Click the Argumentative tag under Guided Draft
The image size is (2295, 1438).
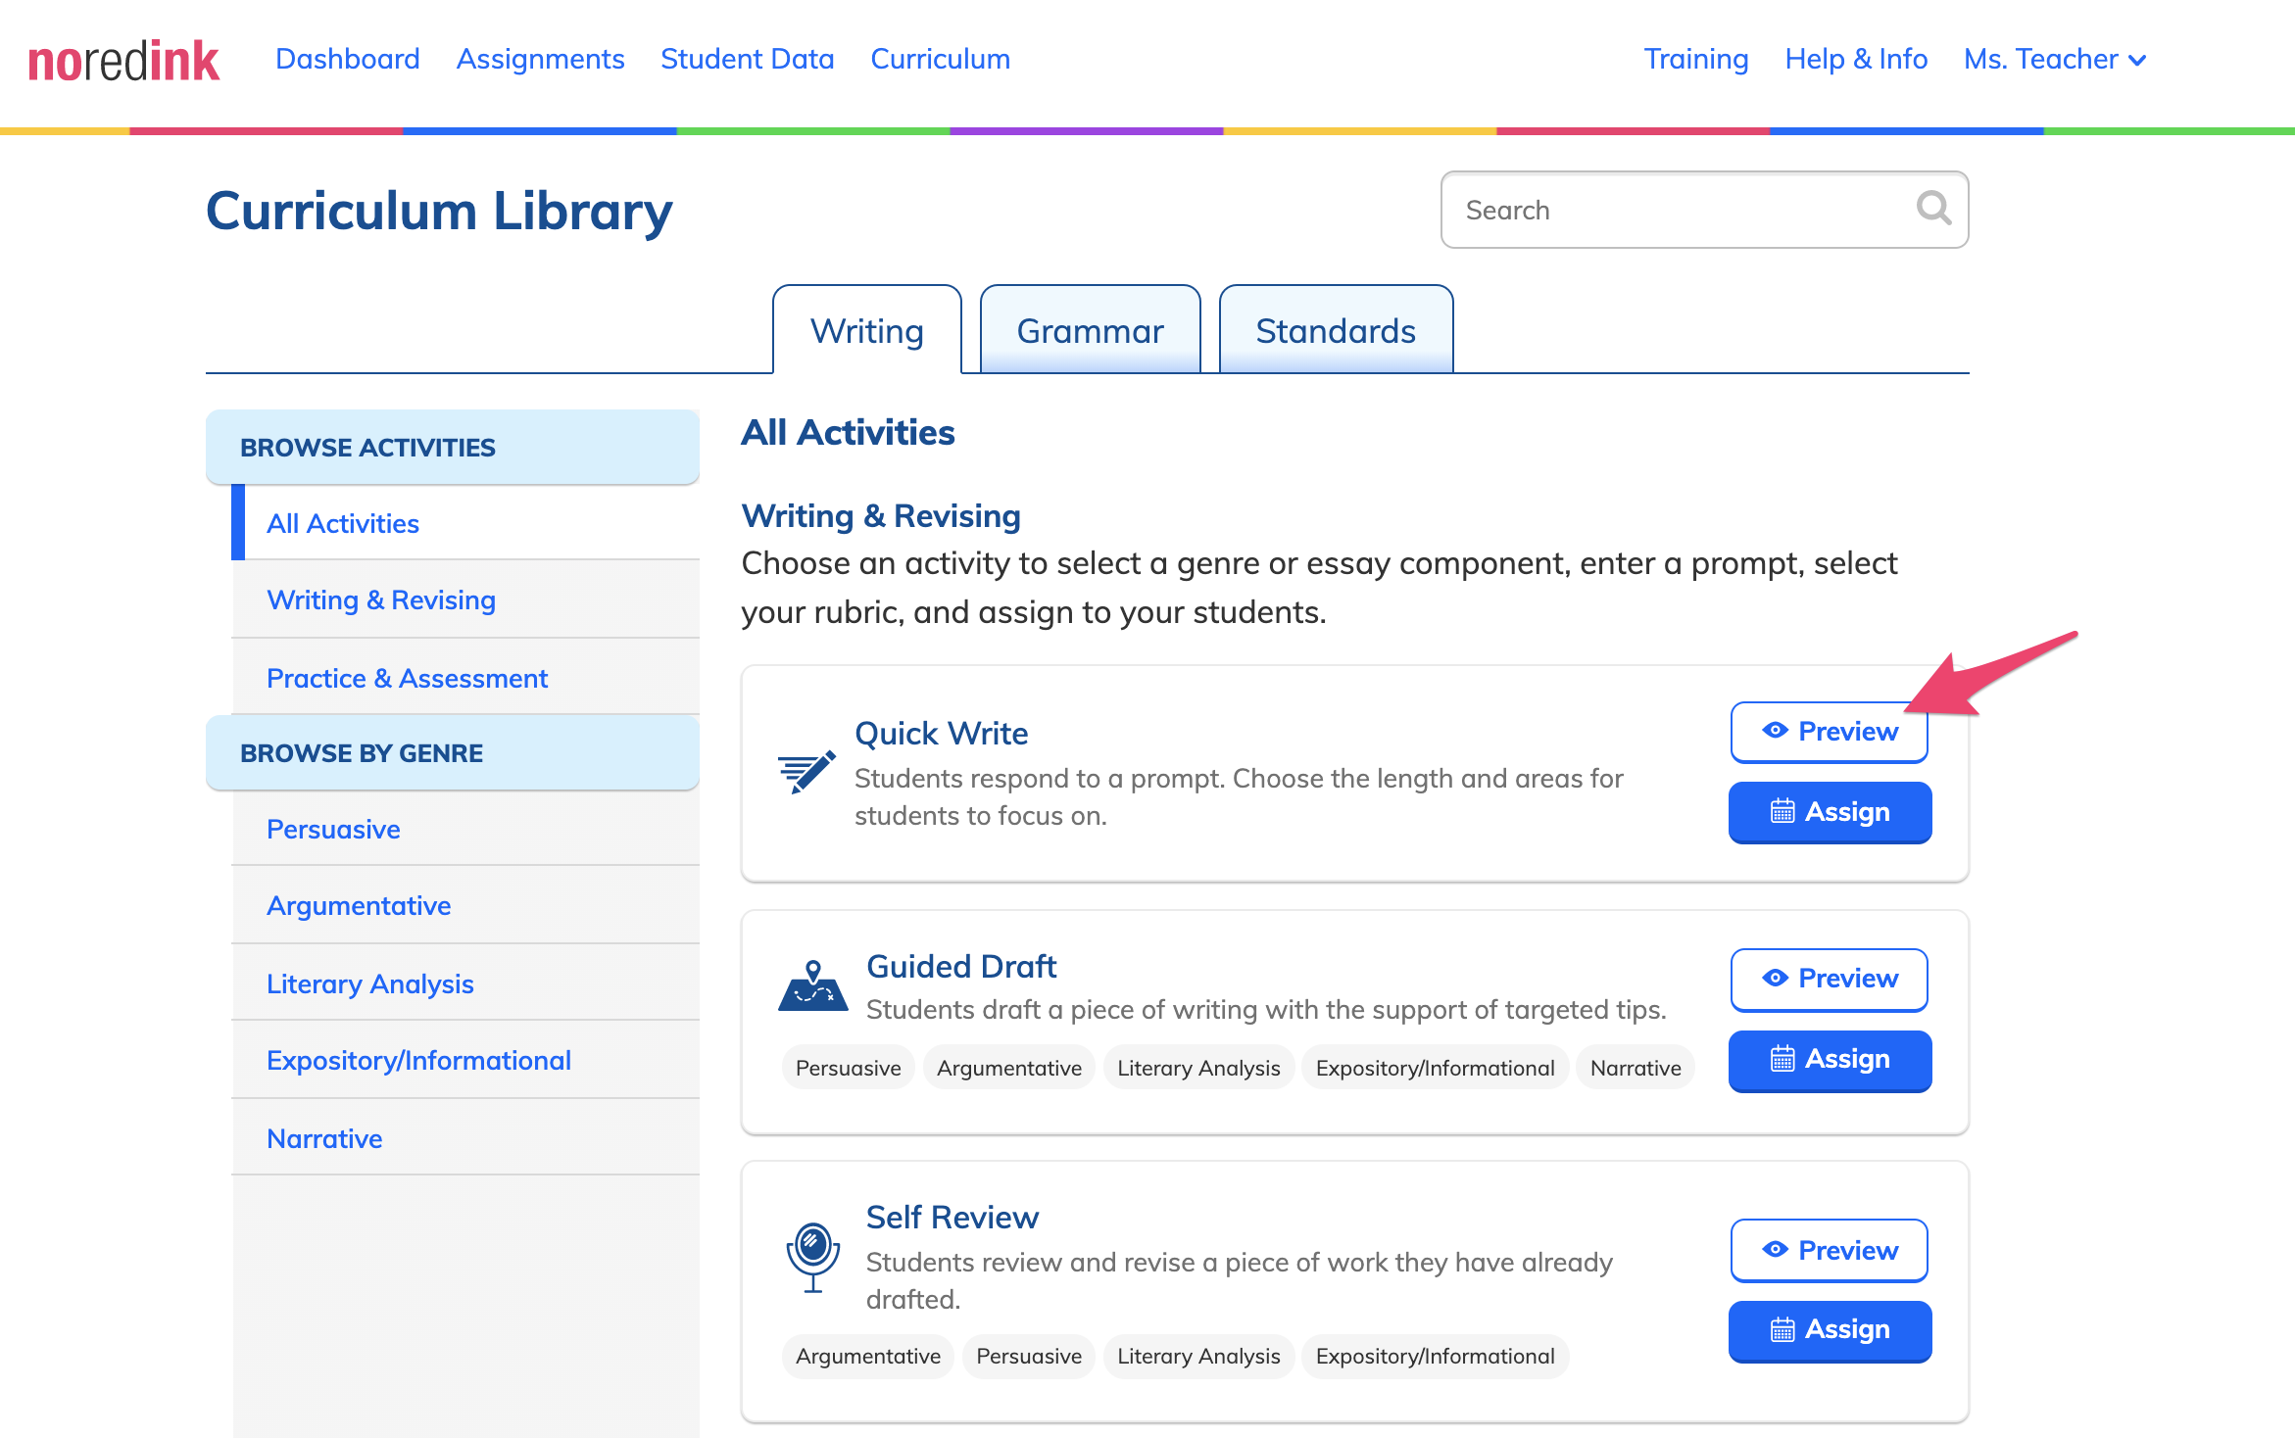pos(1009,1068)
